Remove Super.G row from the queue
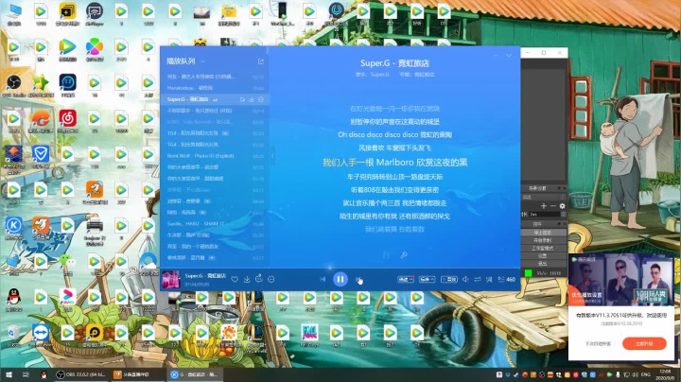Image resolution: width=681 pixels, height=382 pixels. tap(261, 99)
